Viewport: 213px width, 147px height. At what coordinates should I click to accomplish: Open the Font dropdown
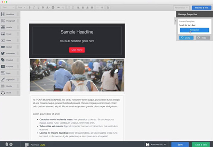8,7
